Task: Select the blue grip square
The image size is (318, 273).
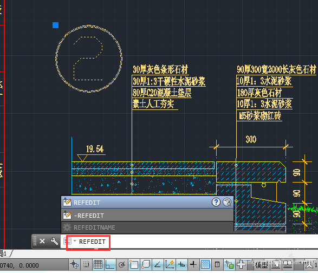Action: (55, 25)
